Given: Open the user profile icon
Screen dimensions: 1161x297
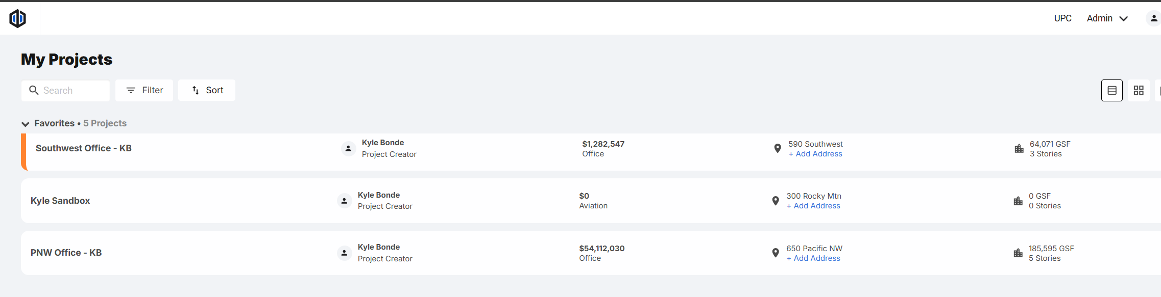Looking at the screenshot, I should [x=1153, y=18].
